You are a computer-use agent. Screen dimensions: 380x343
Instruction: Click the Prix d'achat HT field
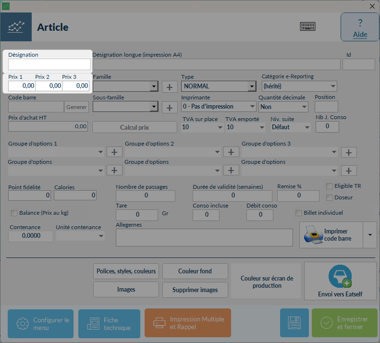point(48,126)
